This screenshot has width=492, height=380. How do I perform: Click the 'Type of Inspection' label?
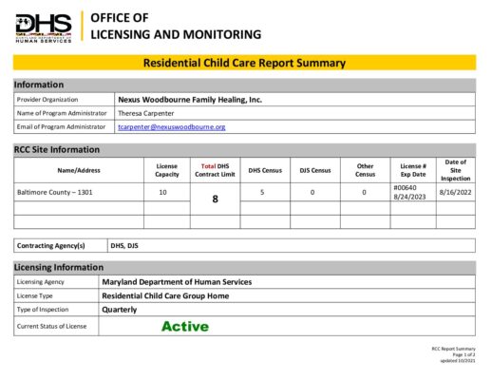pos(43,310)
